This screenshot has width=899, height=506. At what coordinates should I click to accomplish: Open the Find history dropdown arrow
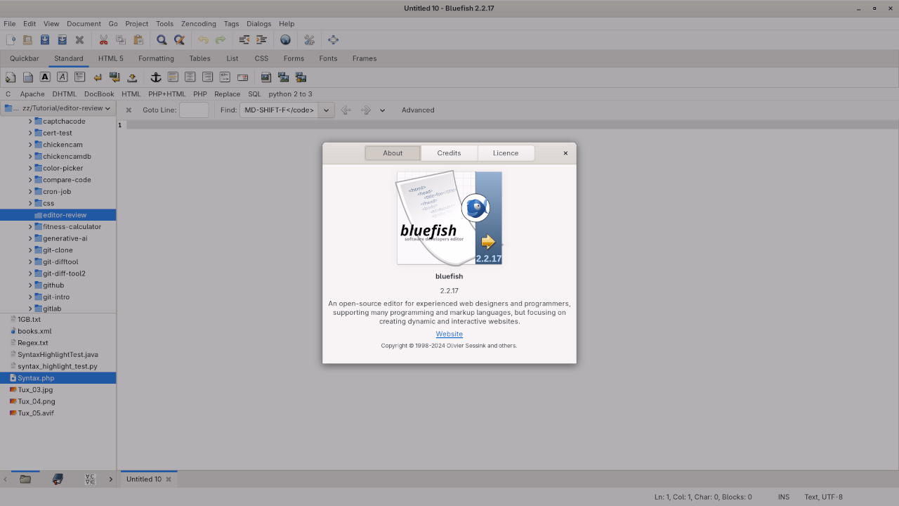click(327, 110)
